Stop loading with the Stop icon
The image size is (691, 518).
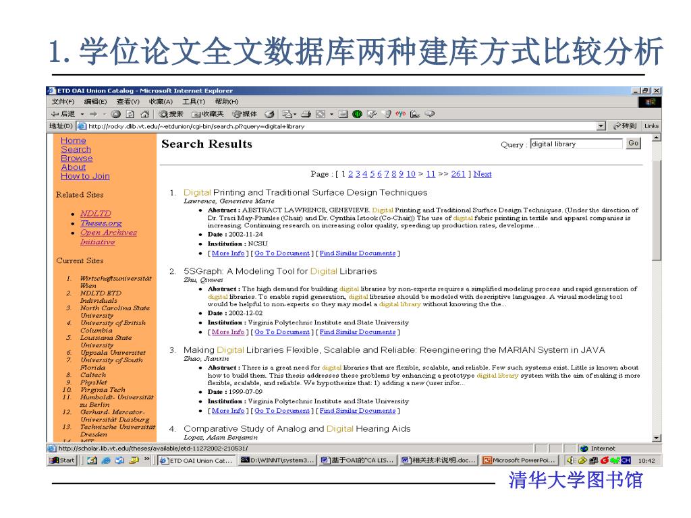116,114
